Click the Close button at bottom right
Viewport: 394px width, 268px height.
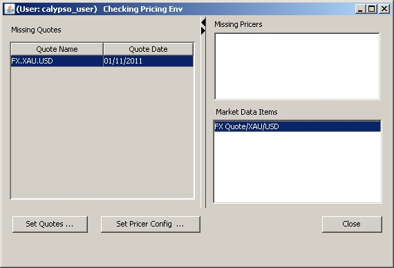352,224
